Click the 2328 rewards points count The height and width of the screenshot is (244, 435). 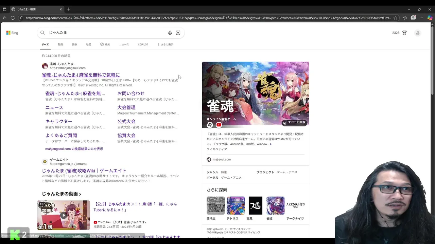(x=396, y=33)
